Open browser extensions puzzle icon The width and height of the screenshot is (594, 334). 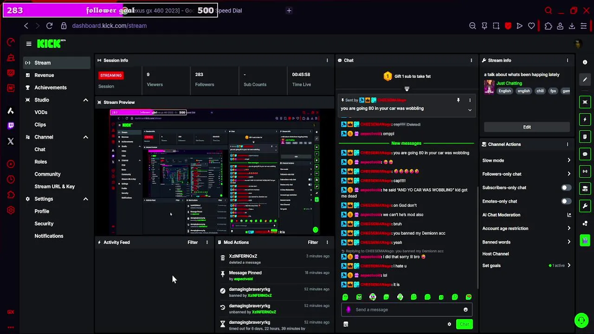549,26
